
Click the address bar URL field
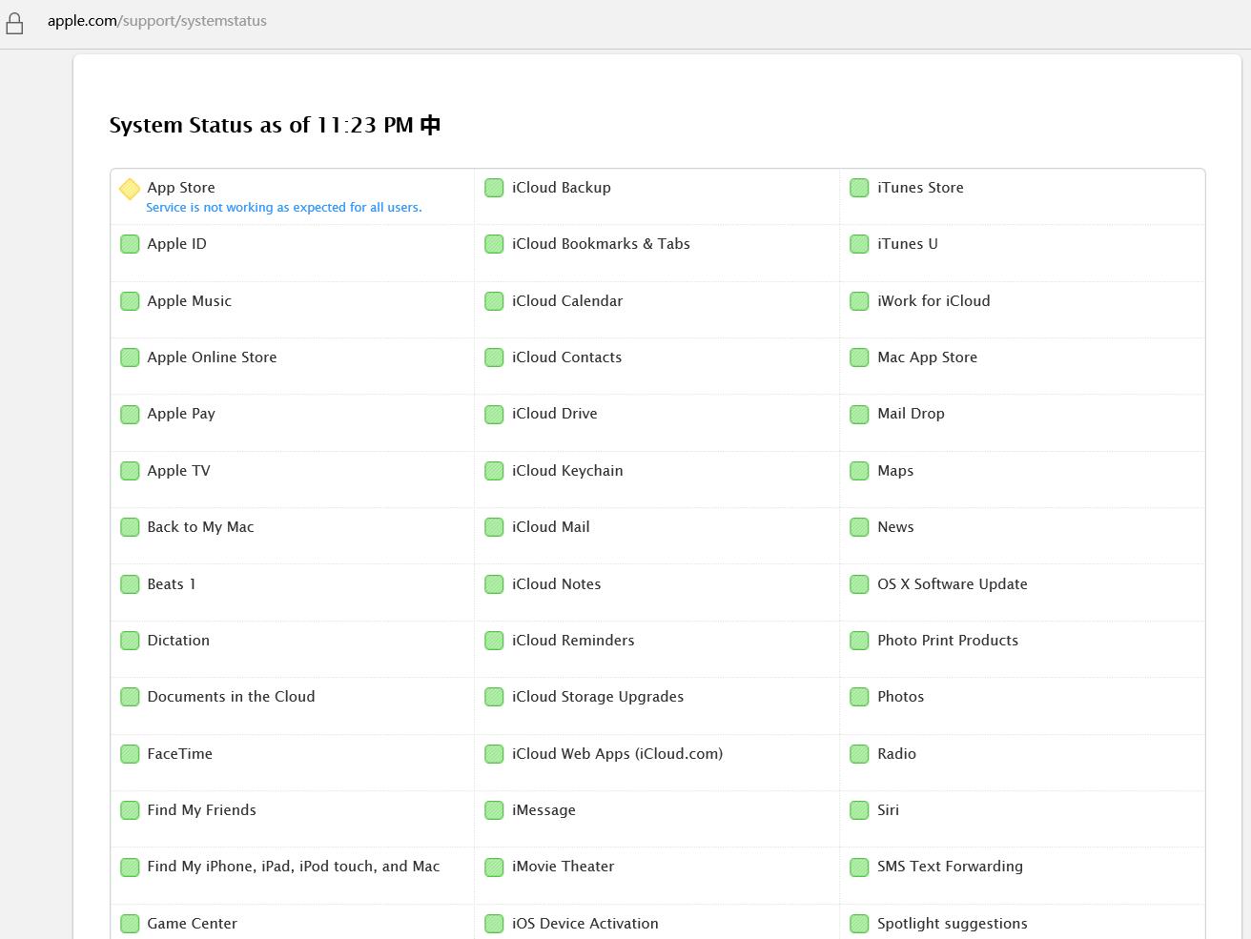pos(157,21)
